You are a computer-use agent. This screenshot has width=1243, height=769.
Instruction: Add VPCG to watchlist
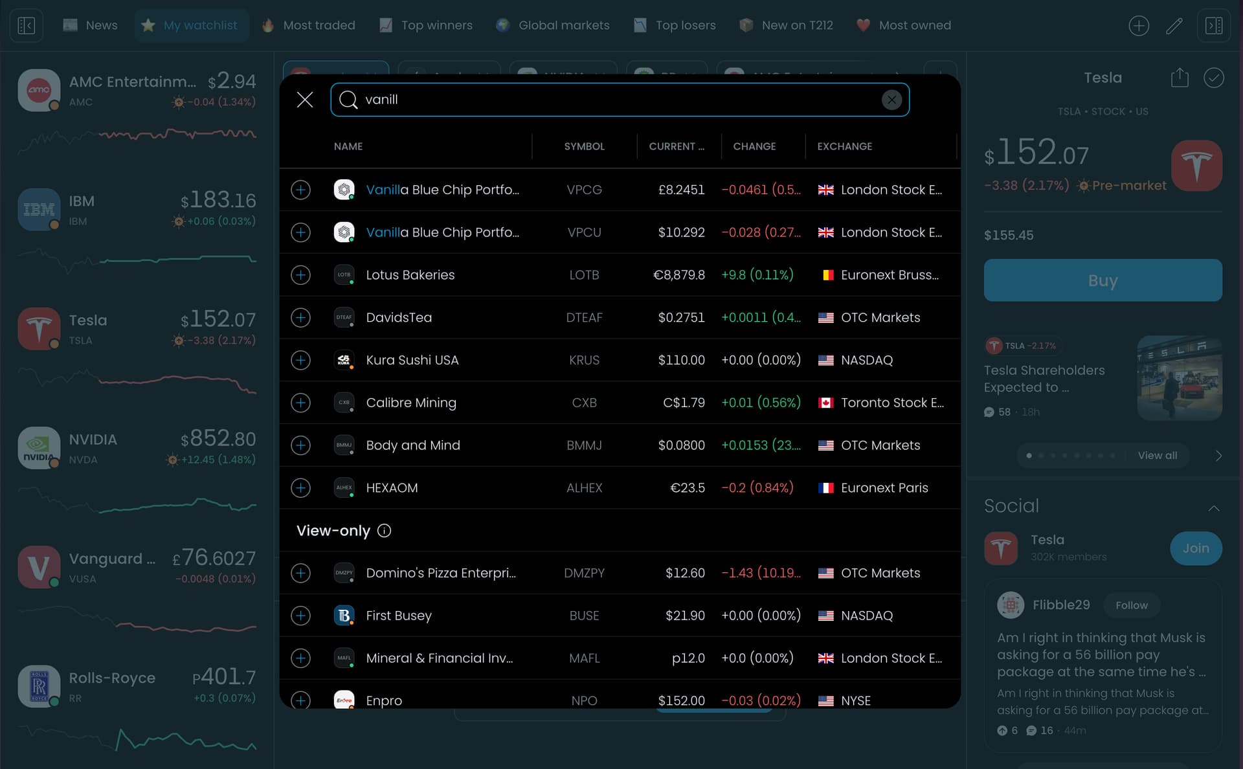click(300, 190)
